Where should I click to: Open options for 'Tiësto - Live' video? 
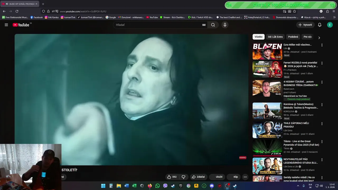[322, 142]
